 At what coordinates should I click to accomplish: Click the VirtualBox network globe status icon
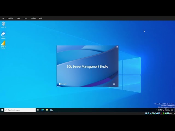[x=166, y=114]
